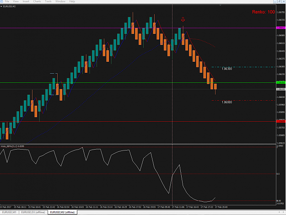The height and width of the screenshot is (215, 286).
Task: Expand the triangle beside the EURUSD,M2 chart title
Action: [x=1, y=6]
